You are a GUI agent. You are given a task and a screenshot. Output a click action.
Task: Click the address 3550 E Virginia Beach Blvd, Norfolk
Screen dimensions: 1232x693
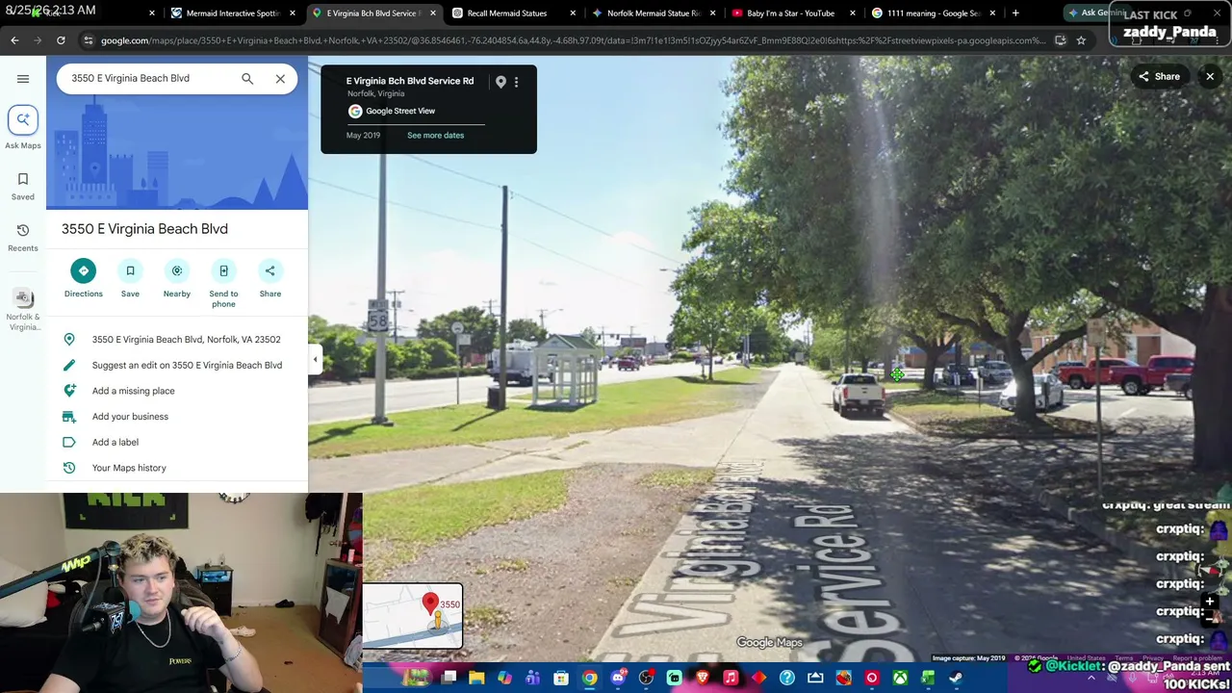(187, 340)
